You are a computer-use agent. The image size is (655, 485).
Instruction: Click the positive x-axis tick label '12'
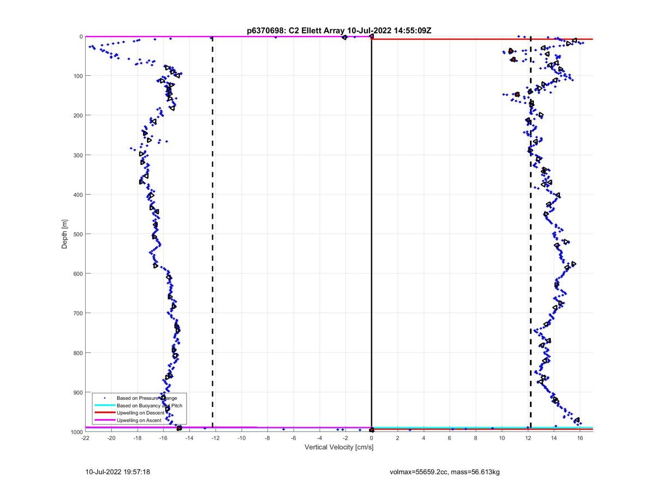tap(528, 438)
